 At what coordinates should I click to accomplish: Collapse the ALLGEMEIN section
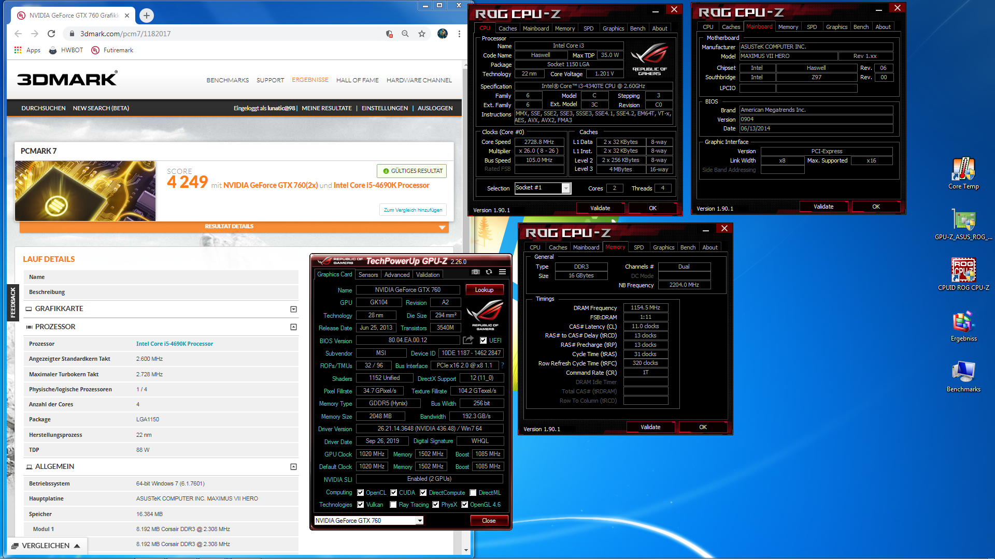point(293,467)
